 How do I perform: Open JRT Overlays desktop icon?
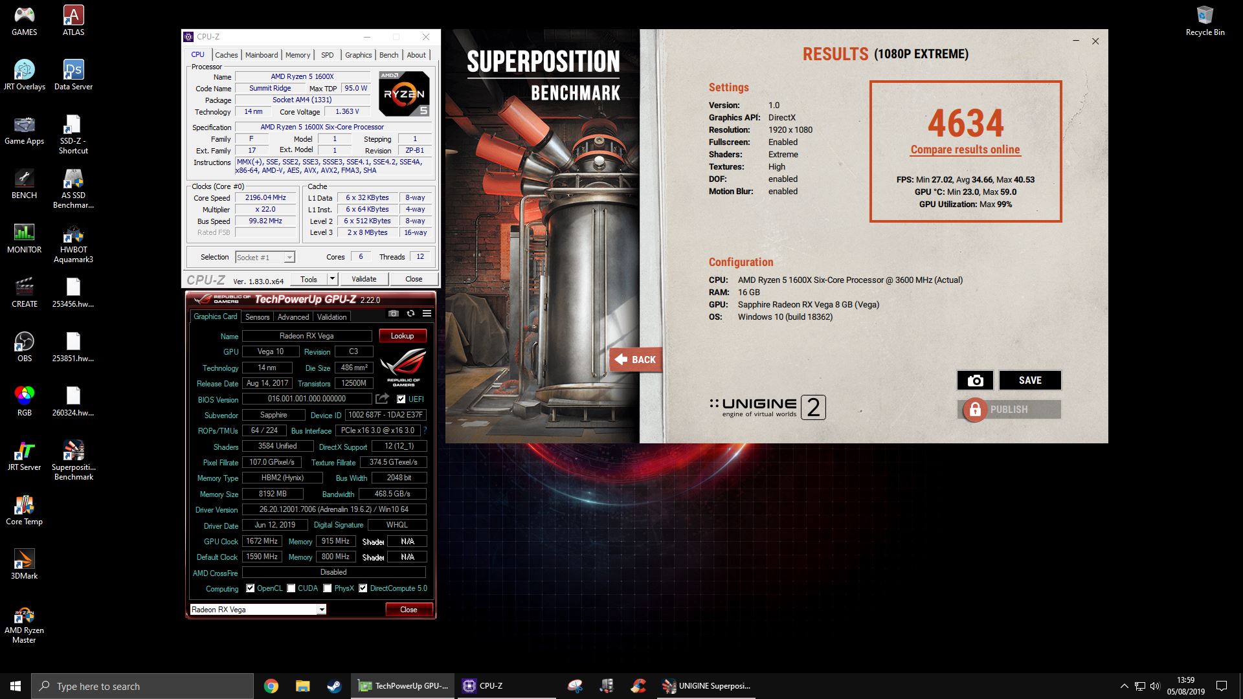coord(24,74)
